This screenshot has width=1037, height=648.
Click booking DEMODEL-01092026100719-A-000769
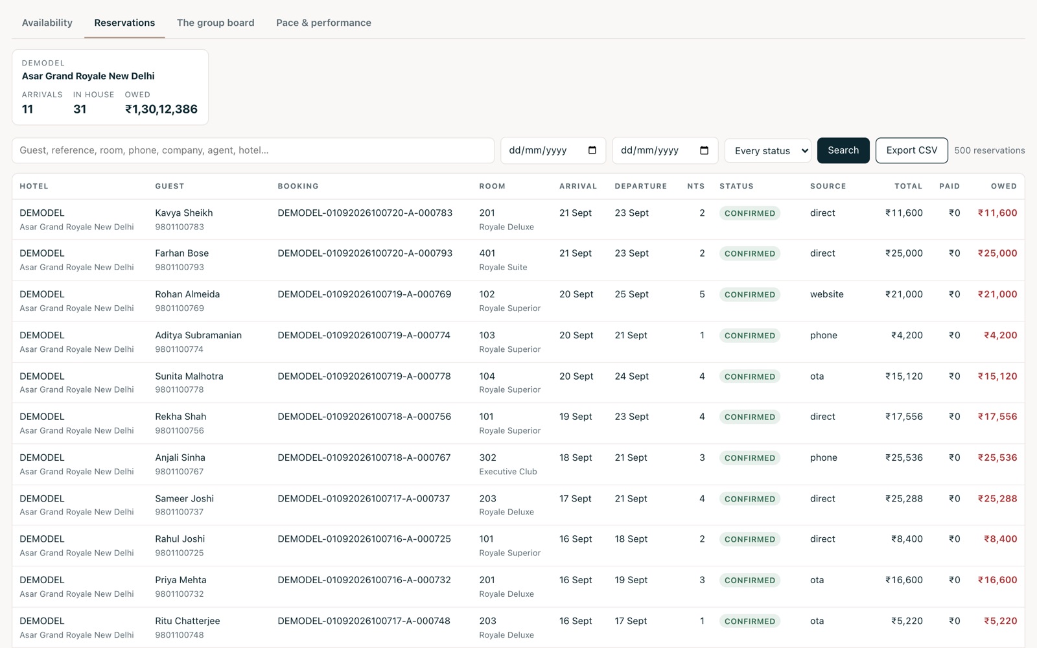[364, 294]
